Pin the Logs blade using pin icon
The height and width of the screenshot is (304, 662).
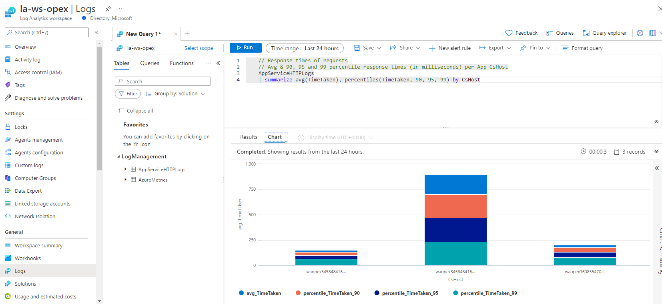point(108,8)
